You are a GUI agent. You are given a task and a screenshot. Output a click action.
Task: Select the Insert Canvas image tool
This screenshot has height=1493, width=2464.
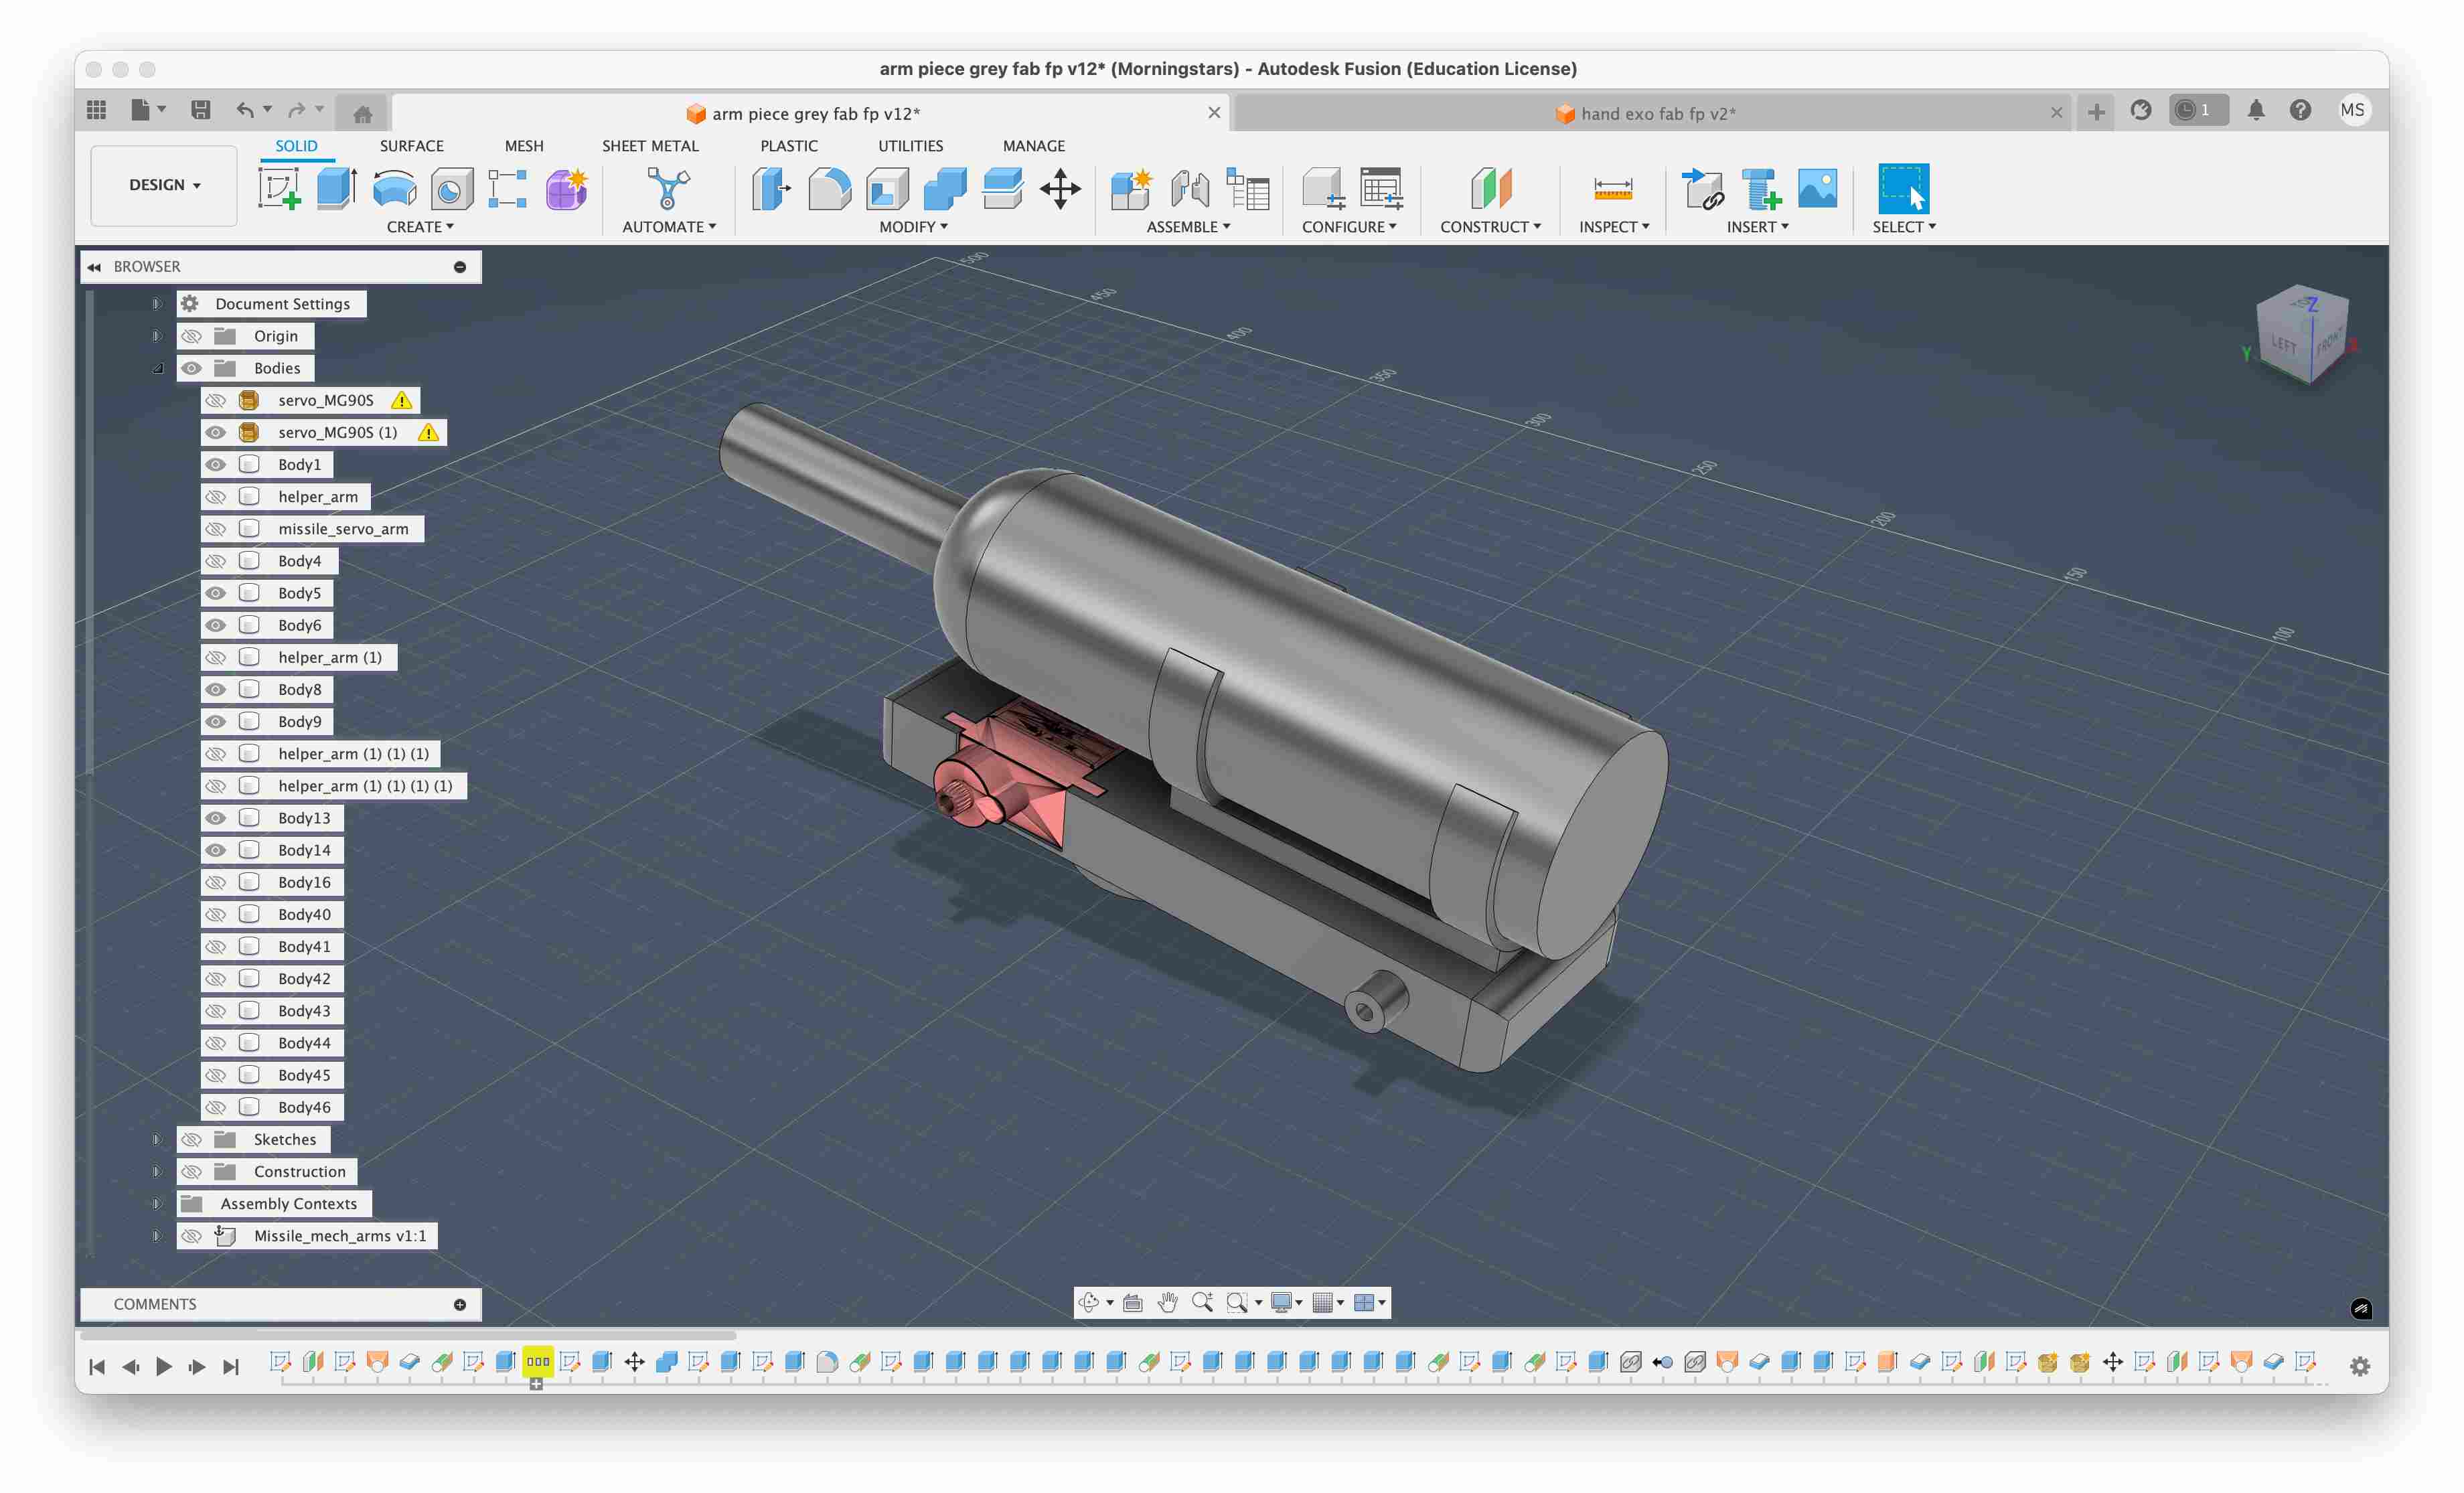[x=1817, y=188]
